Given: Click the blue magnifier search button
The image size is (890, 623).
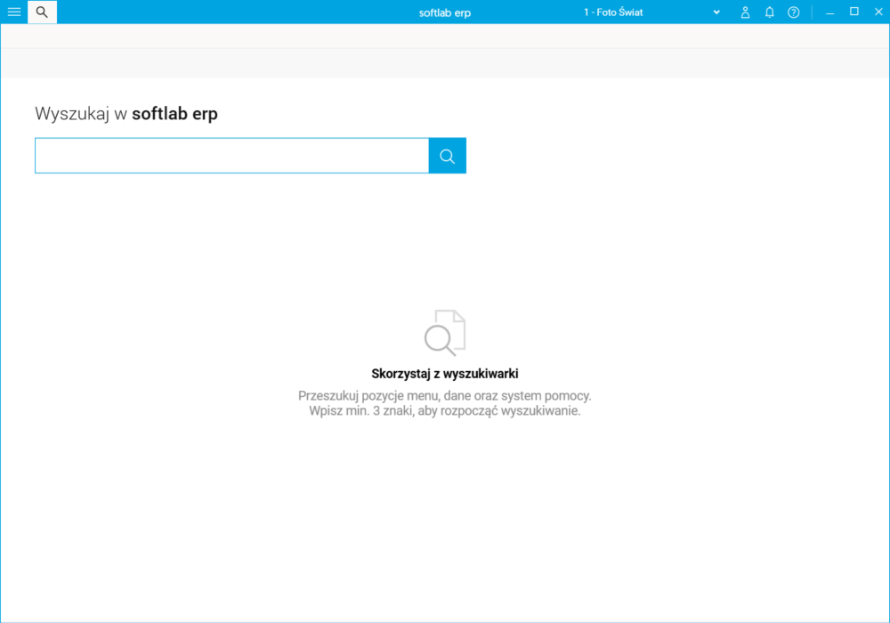Looking at the screenshot, I should [448, 156].
